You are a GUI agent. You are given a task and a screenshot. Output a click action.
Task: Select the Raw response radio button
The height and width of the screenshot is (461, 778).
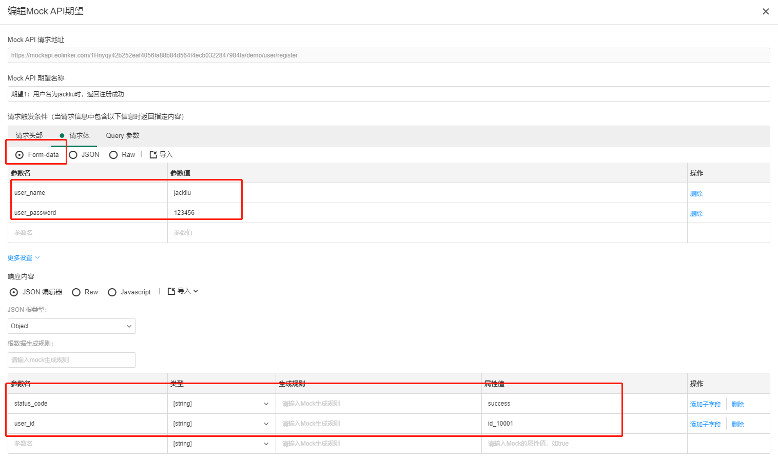76,292
